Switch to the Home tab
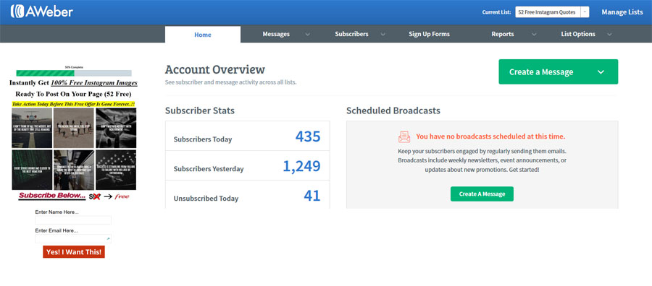 203,35
